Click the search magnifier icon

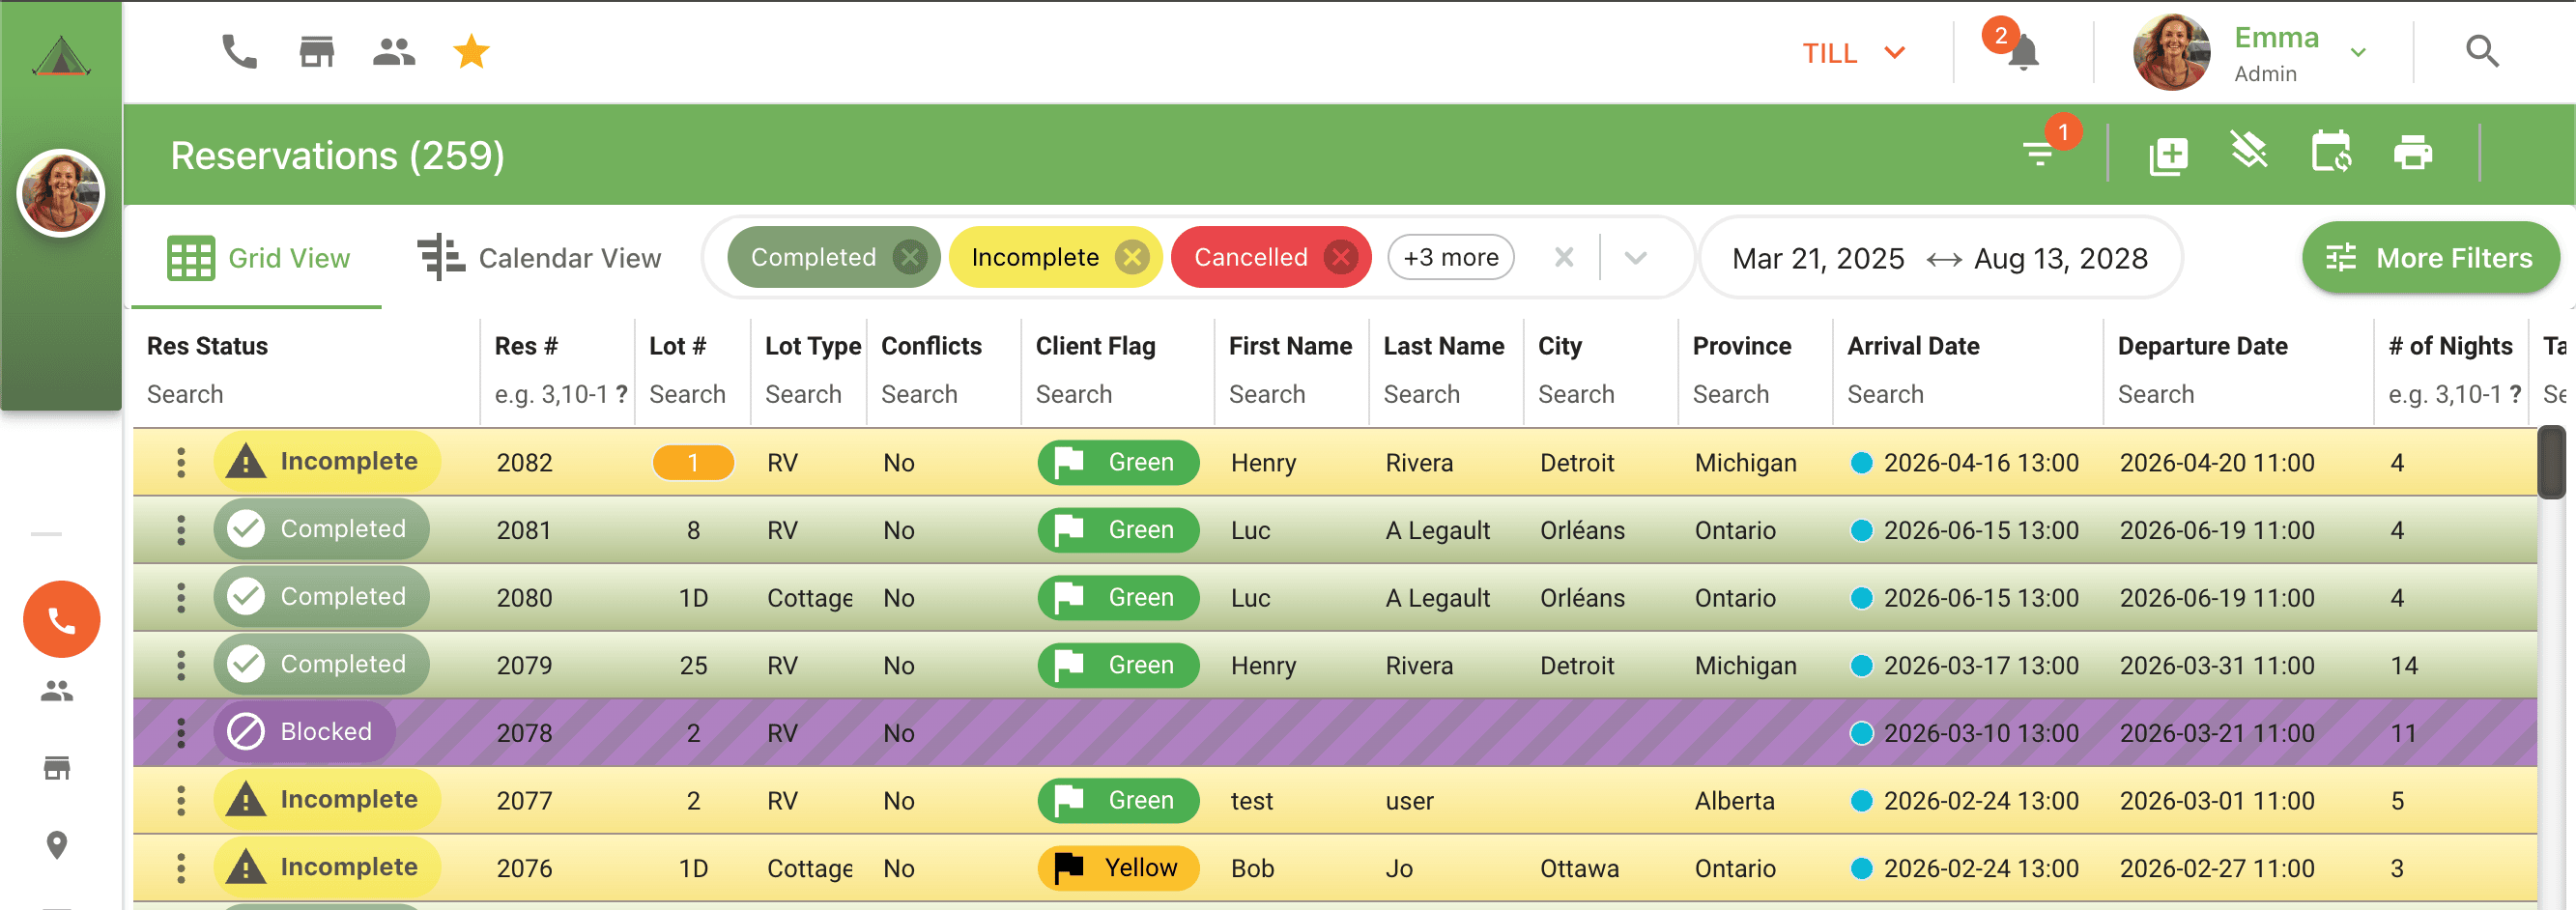(2481, 52)
